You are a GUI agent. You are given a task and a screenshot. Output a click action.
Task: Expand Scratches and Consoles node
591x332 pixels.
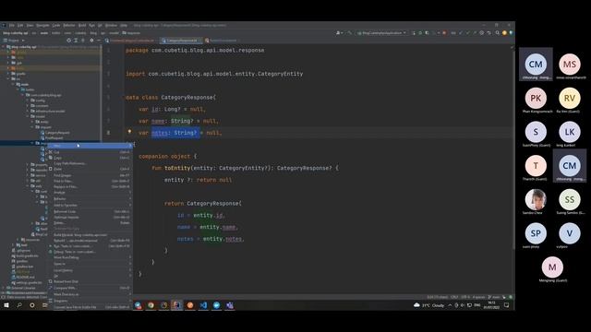(4, 293)
